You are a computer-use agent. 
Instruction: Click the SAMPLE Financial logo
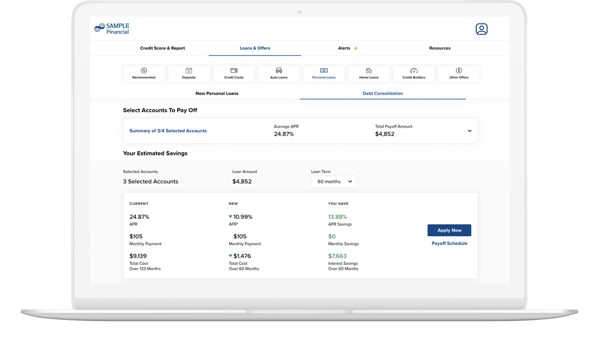coord(112,29)
